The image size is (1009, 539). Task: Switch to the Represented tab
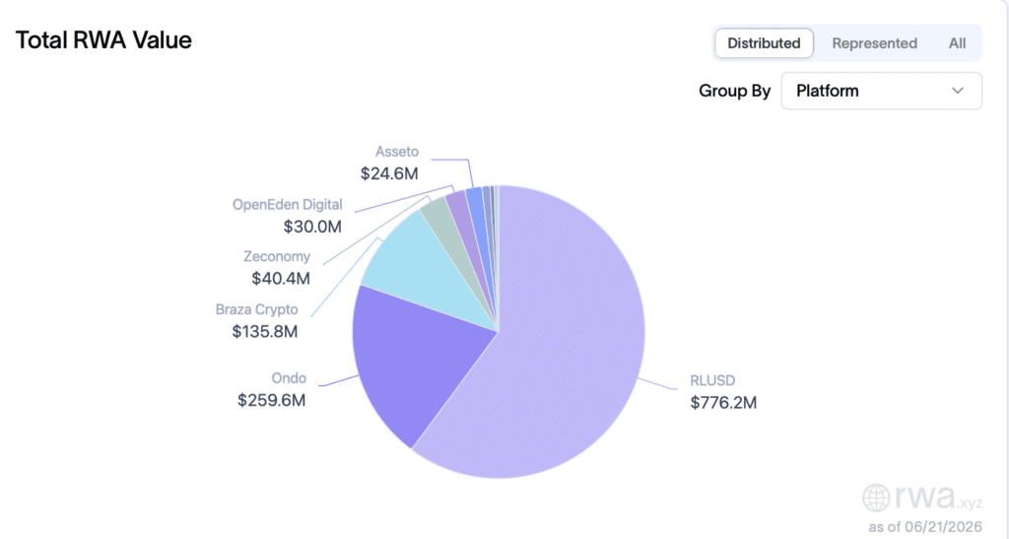click(875, 43)
